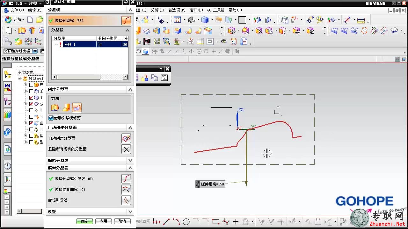Select the point plus sketch tool
This screenshot has width=408, height=229.
[236, 222]
